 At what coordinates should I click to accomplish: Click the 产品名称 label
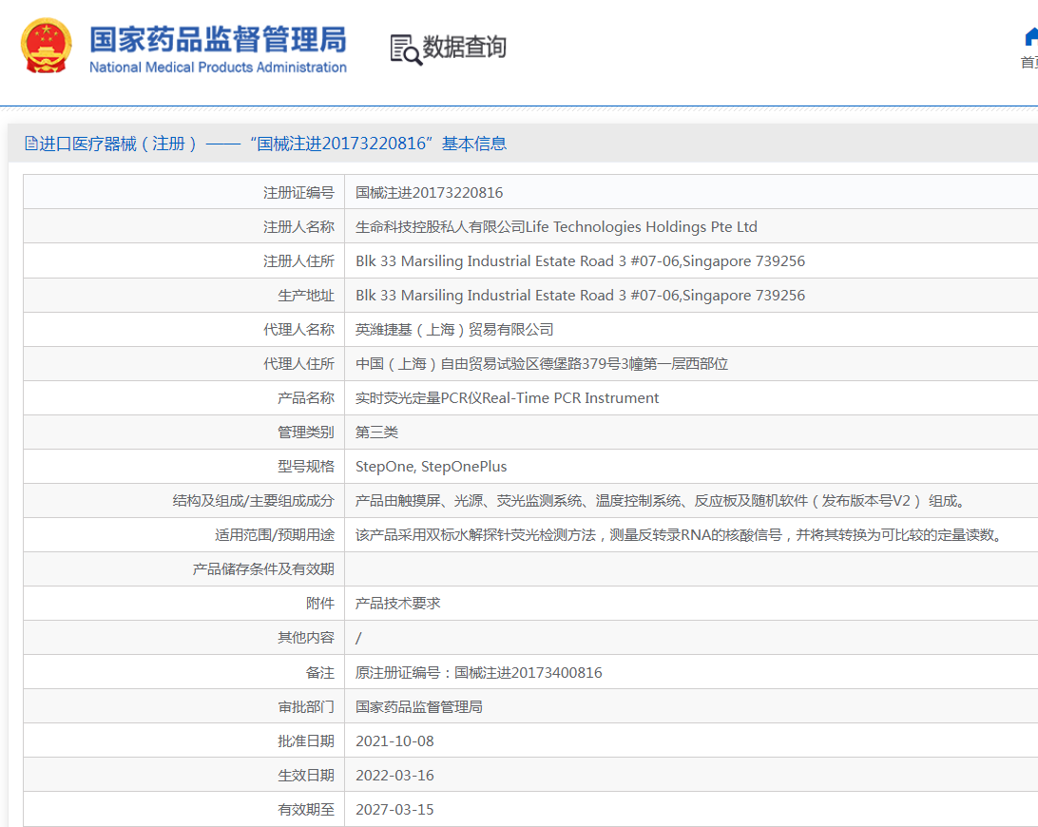(306, 398)
